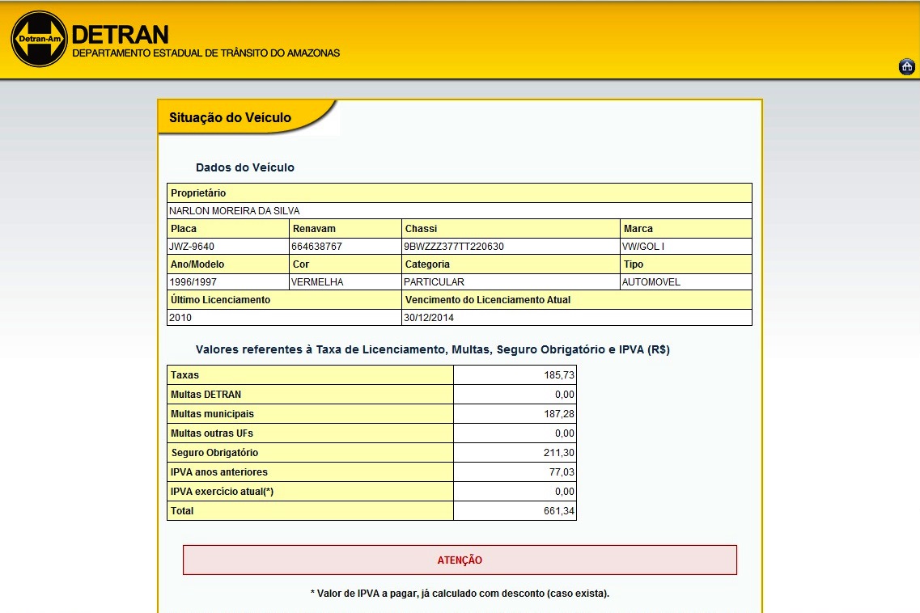Select the plate value JWZ-9640
This screenshot has height=613, width=920.
click(192, 247)
